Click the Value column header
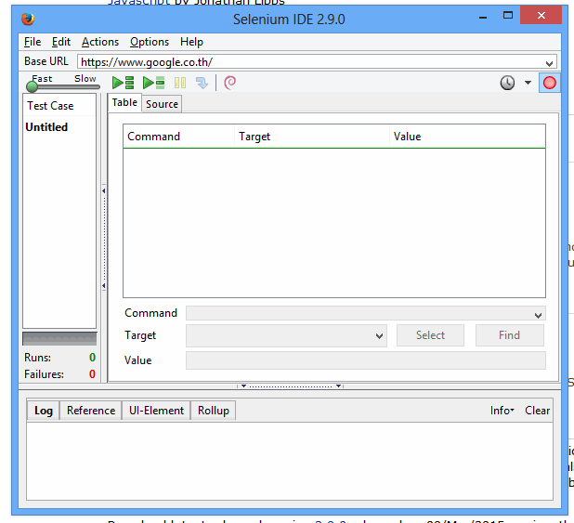Viewport: 574px width, 523px height. click(x=467, y=137)
